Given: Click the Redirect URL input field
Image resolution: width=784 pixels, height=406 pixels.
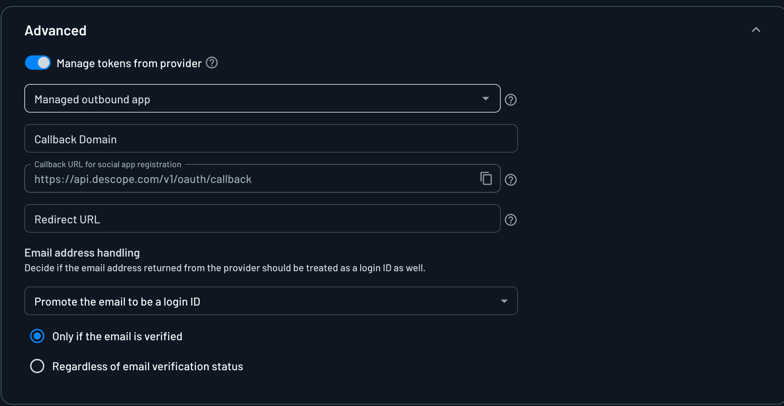Looking at the screenshot, I should 262,219.
